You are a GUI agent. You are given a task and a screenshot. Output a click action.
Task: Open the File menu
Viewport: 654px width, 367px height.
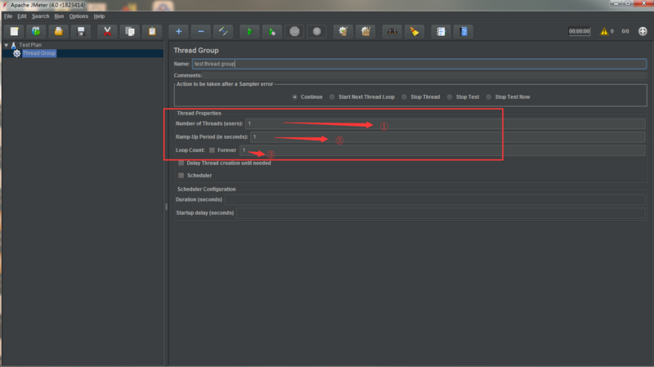click(8, 16)
